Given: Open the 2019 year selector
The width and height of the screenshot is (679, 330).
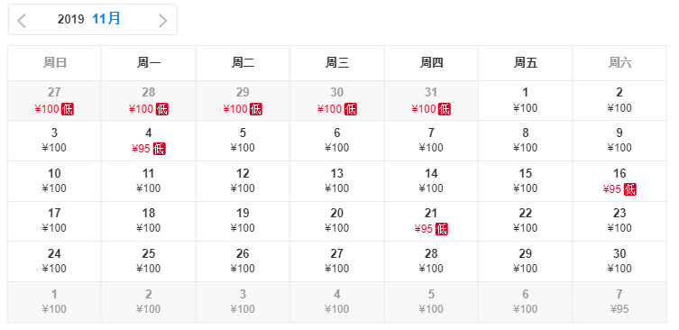Looking at the screenshot, I should pyautogui.click(x=70, y=19).
